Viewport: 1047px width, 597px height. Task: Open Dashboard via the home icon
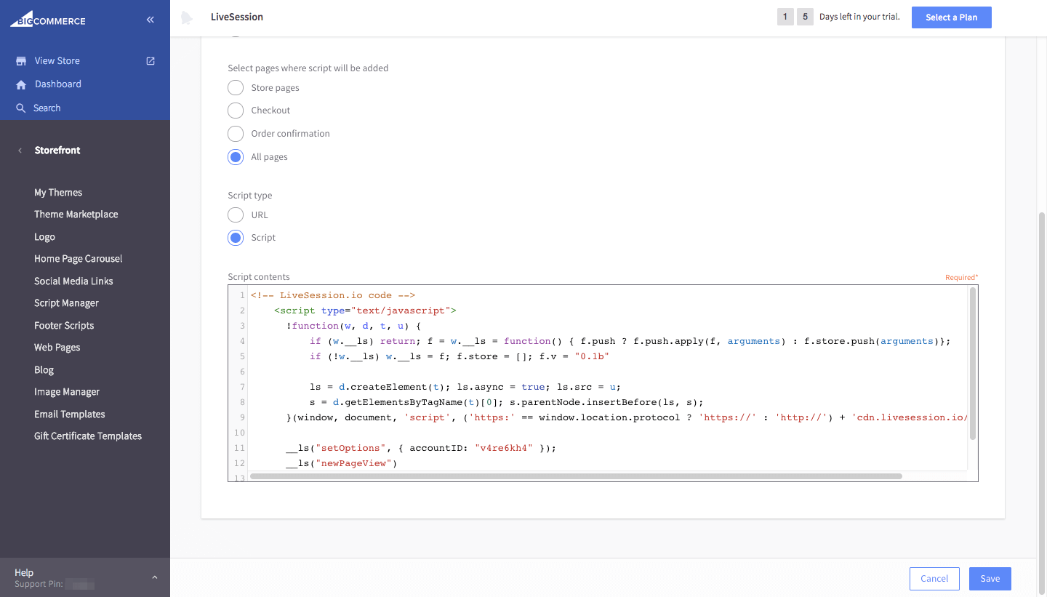pyautogui.click(x=21, y=84)
